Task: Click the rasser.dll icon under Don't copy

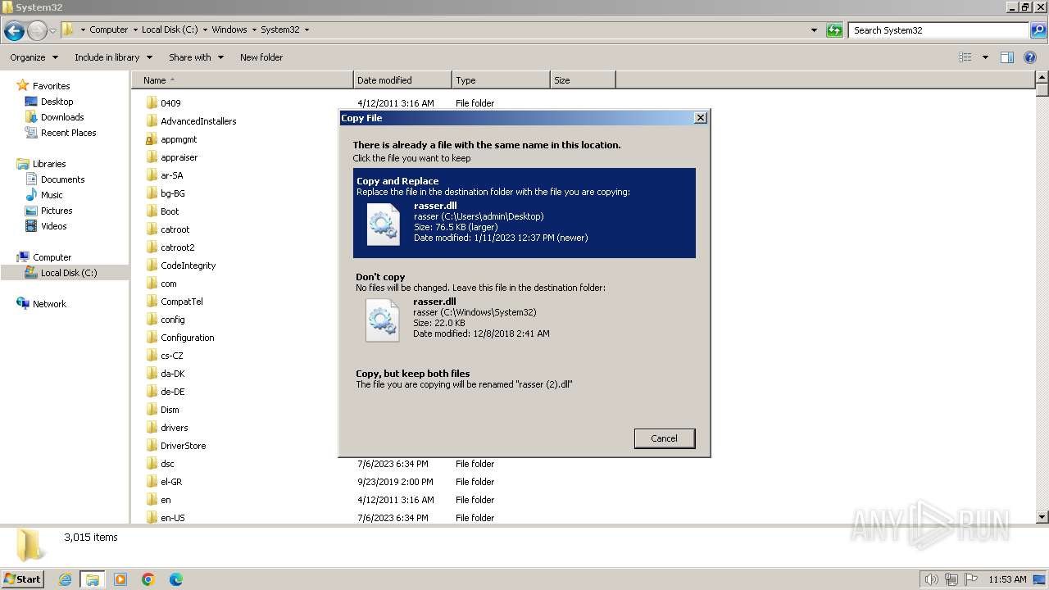Action: pyautogui.click(x=383, y=320)
